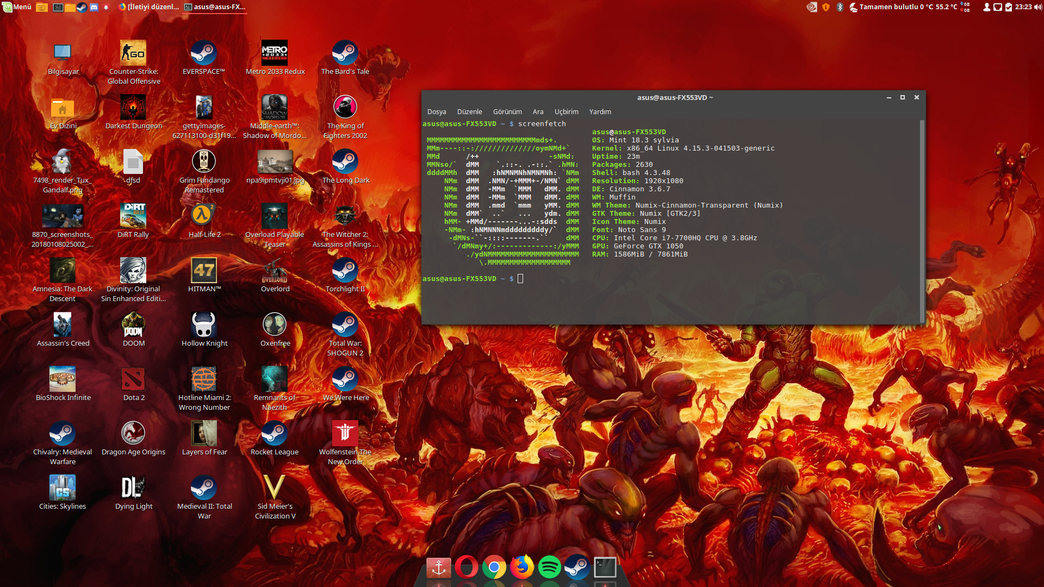Image resolution: width=1044 pixels, height=587 pixels.
Task: Select the DiRT Rally shortcut
Action: point(133,221)
